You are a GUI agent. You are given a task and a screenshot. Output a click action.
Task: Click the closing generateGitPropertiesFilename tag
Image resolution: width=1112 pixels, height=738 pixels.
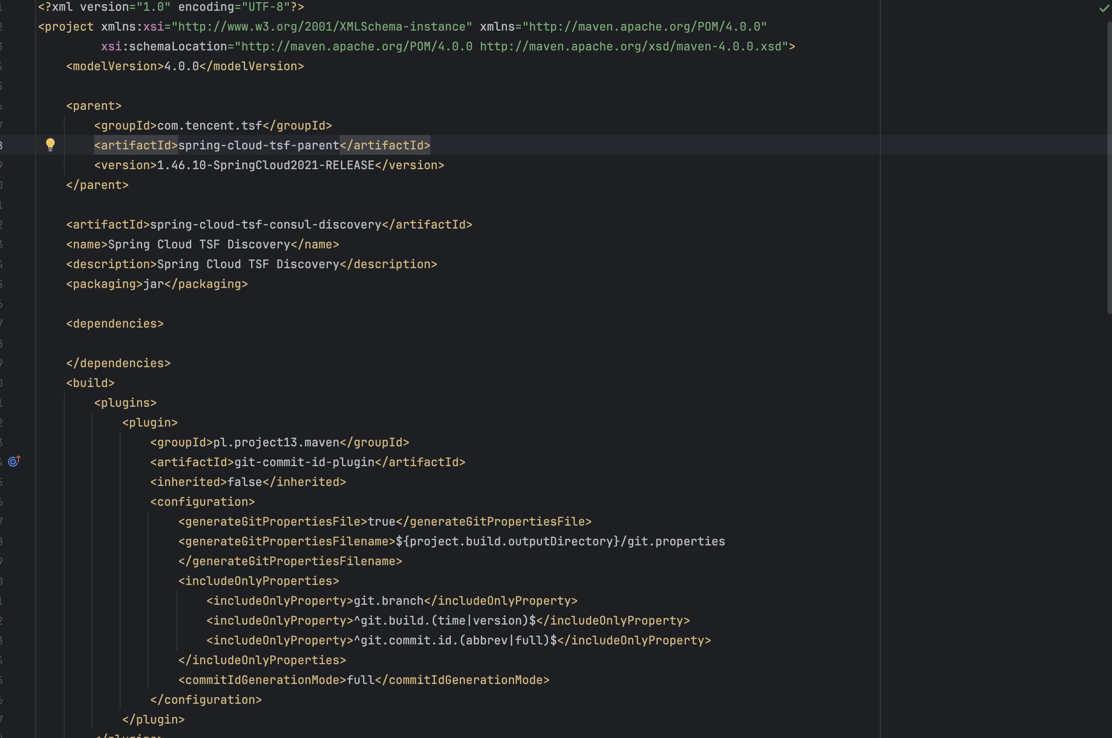pos(290,561)
